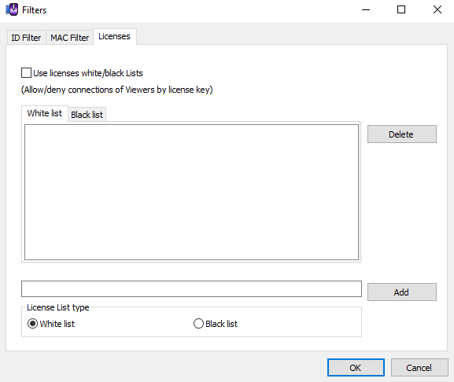Maximize the Filters window
The width and height of the screenshot is (454, 382).
[401, 10]
